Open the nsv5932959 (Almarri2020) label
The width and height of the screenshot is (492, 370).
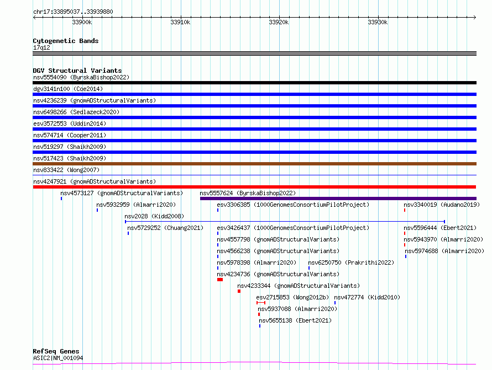[136, 205]
